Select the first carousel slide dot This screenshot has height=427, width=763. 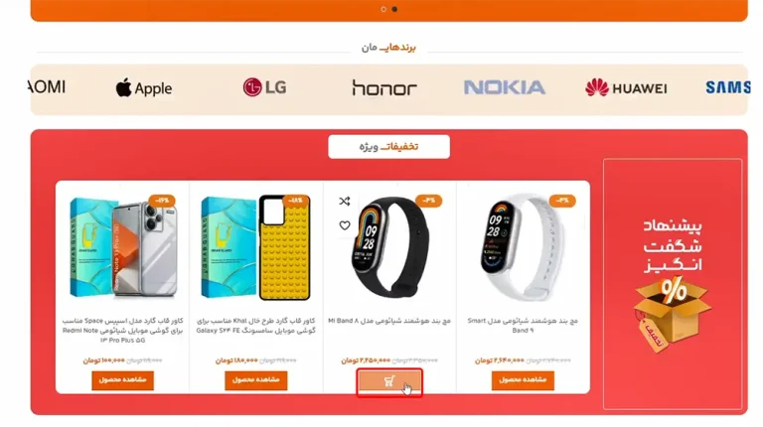point(383,9)
